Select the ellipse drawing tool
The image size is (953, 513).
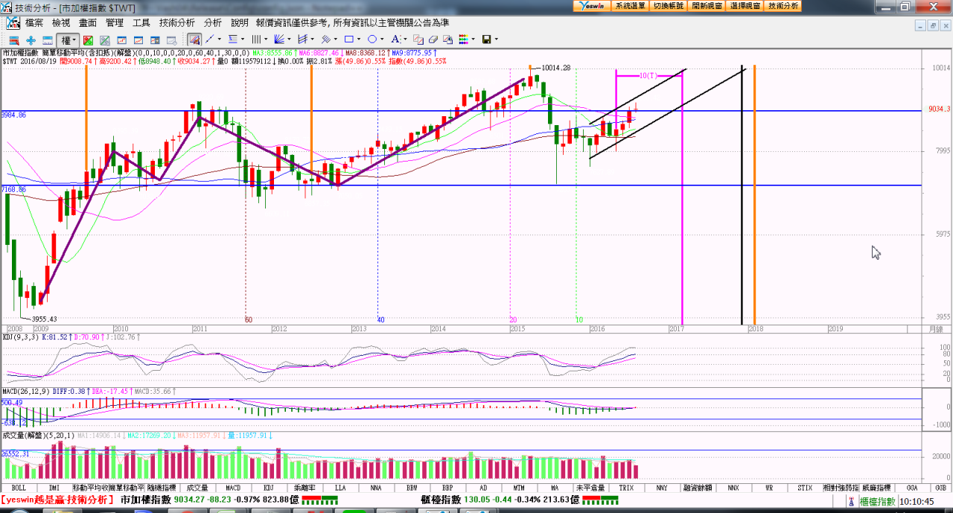coord(372,39)
